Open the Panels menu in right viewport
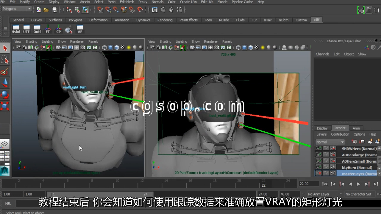Screen dimensions: 381x214 coord(227,42)
